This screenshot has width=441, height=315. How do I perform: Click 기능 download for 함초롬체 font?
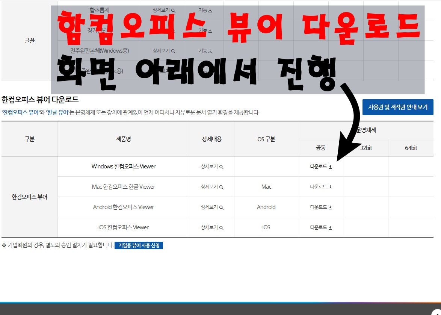tap(205, 10)
